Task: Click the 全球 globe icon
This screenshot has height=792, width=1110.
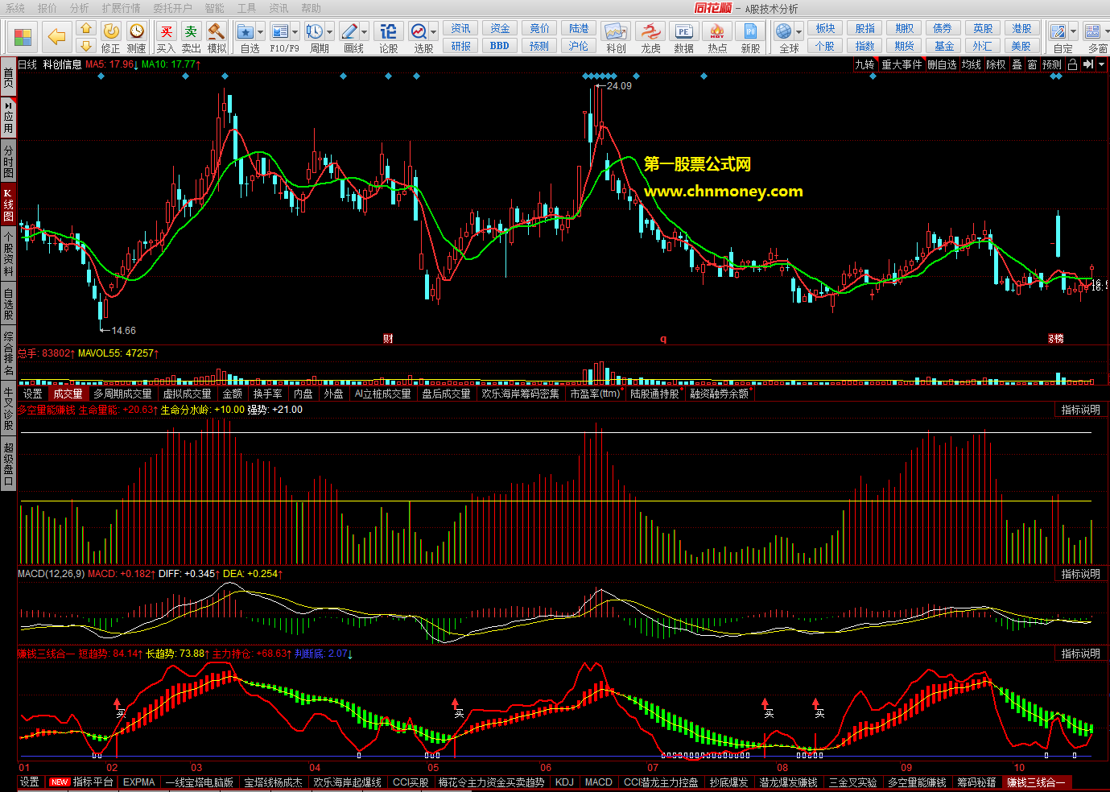Action: (x=783, y=31)
